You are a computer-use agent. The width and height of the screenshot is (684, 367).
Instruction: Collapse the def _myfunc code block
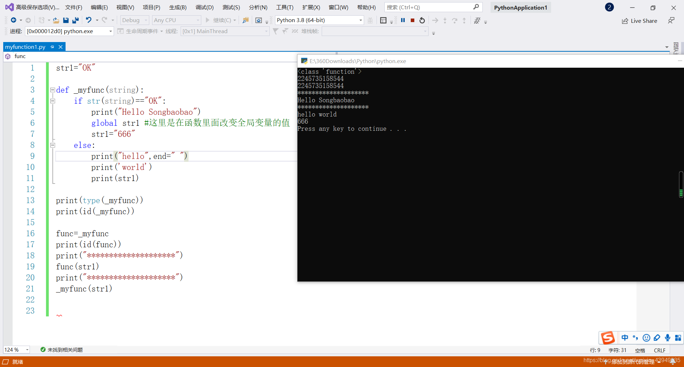pos(52,90)
